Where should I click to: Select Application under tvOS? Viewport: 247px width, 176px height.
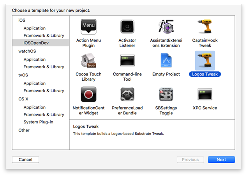[x=35, y=83]
